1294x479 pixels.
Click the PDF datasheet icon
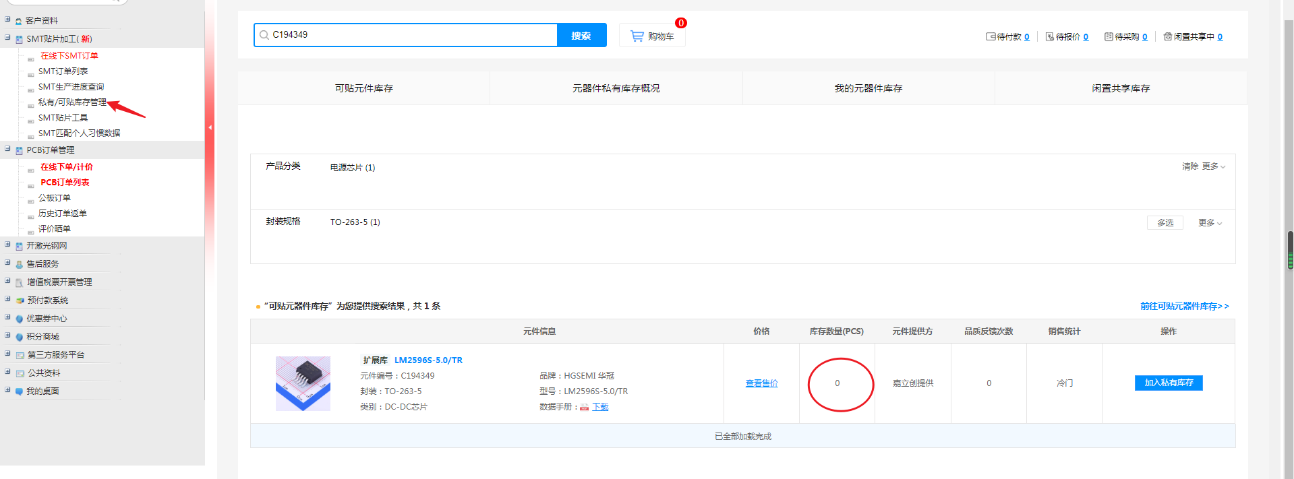tap(584, 407)
